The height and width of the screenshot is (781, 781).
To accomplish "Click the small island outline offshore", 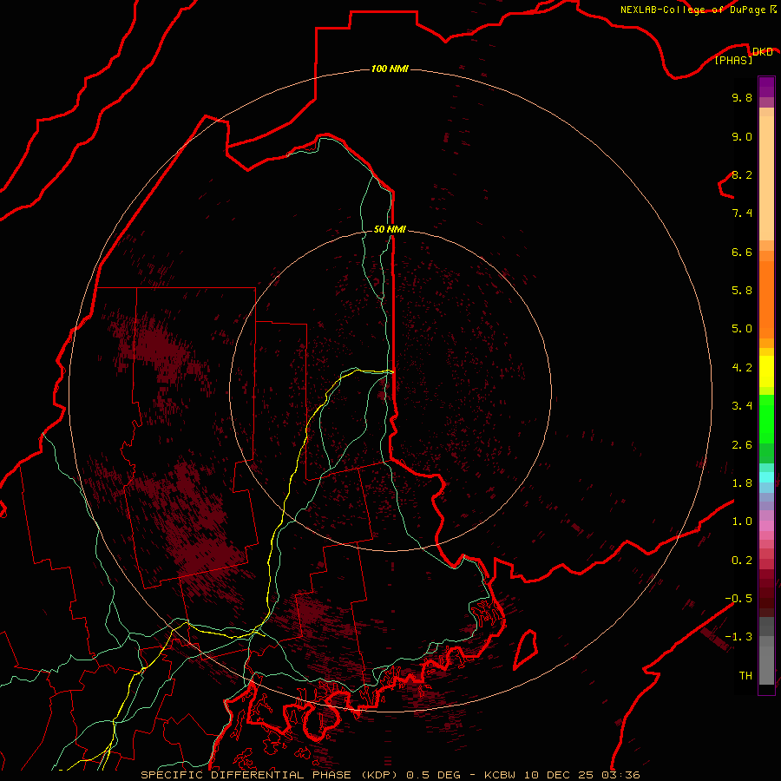I will (525, 649).
